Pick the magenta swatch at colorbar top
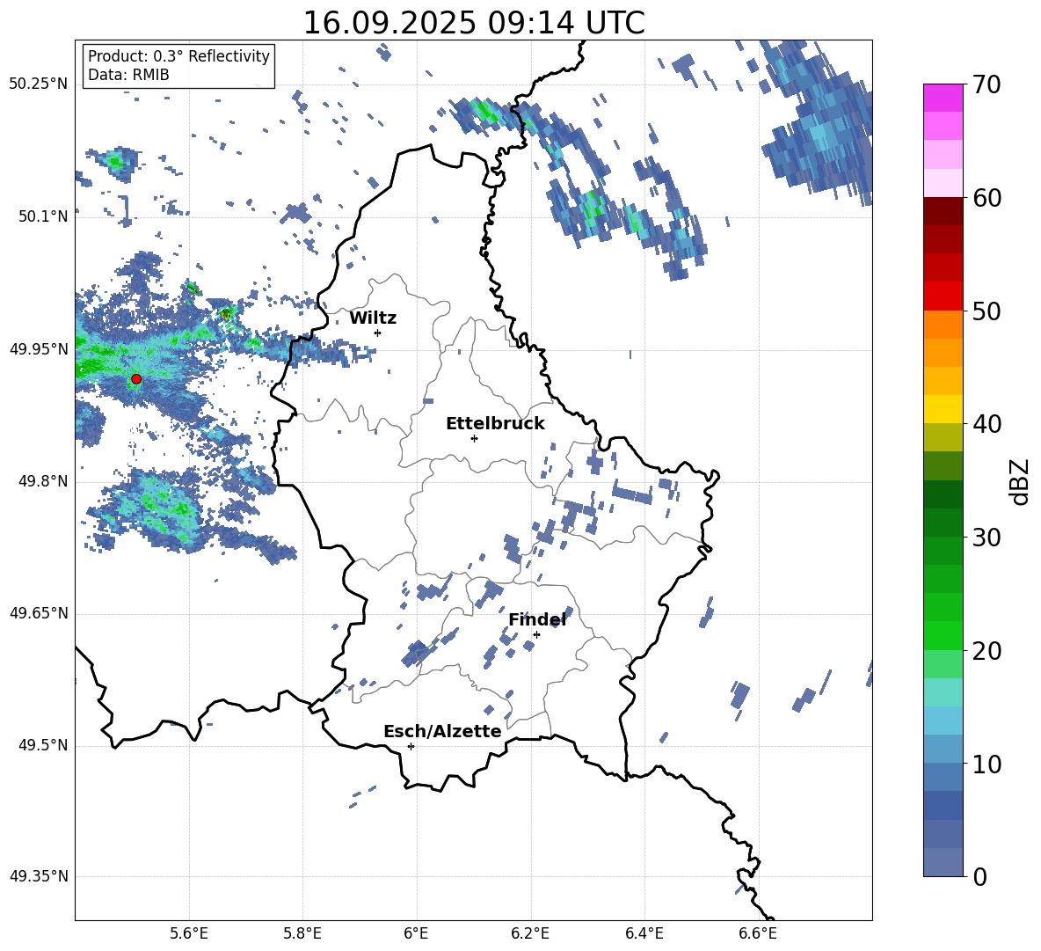Image resolution: width=1041 pixels, height=951 pixels. coord(943,99)
